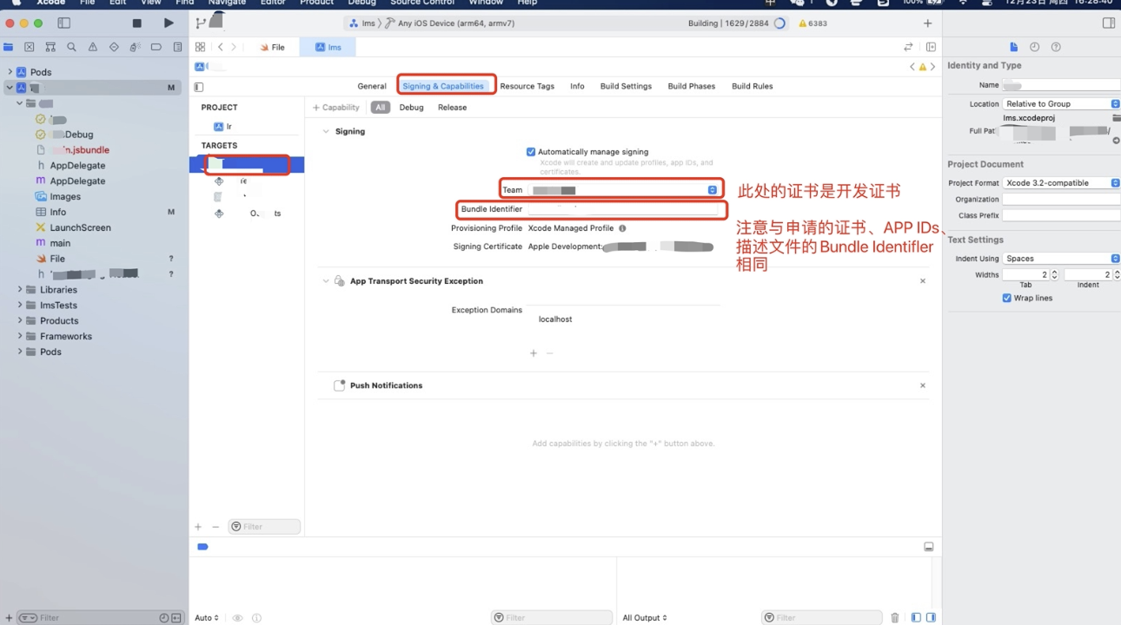The image size is (1121, 625).
Task: Hide the debug area panel button
Action: point(928,547)
